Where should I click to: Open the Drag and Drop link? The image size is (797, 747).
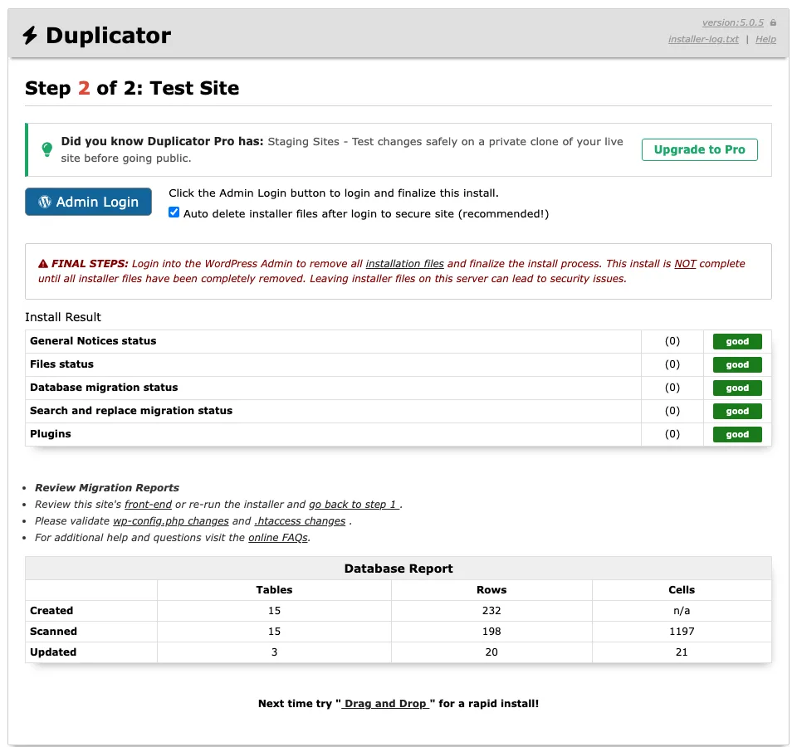pos(385,704)
